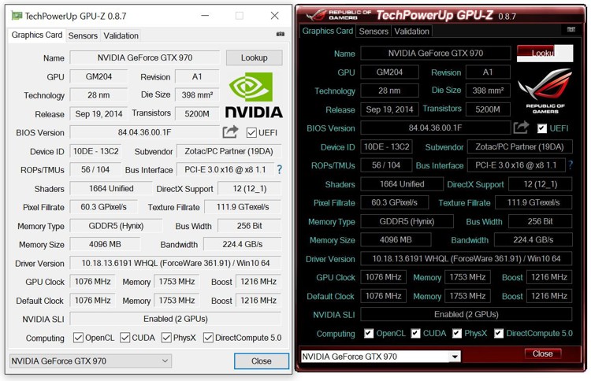
Task: Close left GPU-Z window via title bar X
Action: 275,16
